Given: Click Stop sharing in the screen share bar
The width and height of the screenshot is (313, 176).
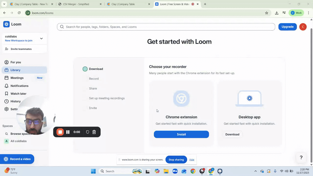Looking at the screenshot, I should coord(176,159).
